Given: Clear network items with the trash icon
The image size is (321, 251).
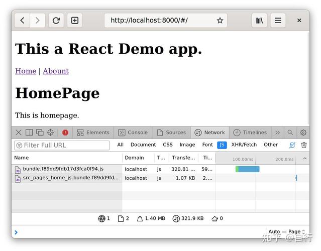Looking at the screenshot, I should pyautogui.click(x=304, y=145).
